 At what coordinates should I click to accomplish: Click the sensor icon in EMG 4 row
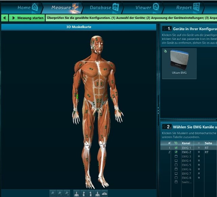(199, 161)
